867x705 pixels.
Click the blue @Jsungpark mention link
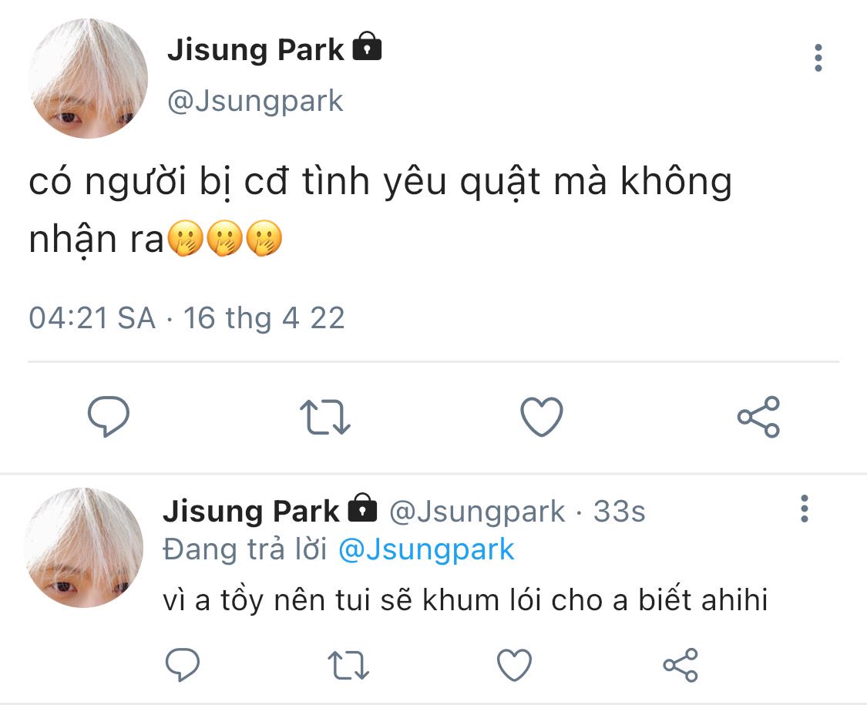426,549
